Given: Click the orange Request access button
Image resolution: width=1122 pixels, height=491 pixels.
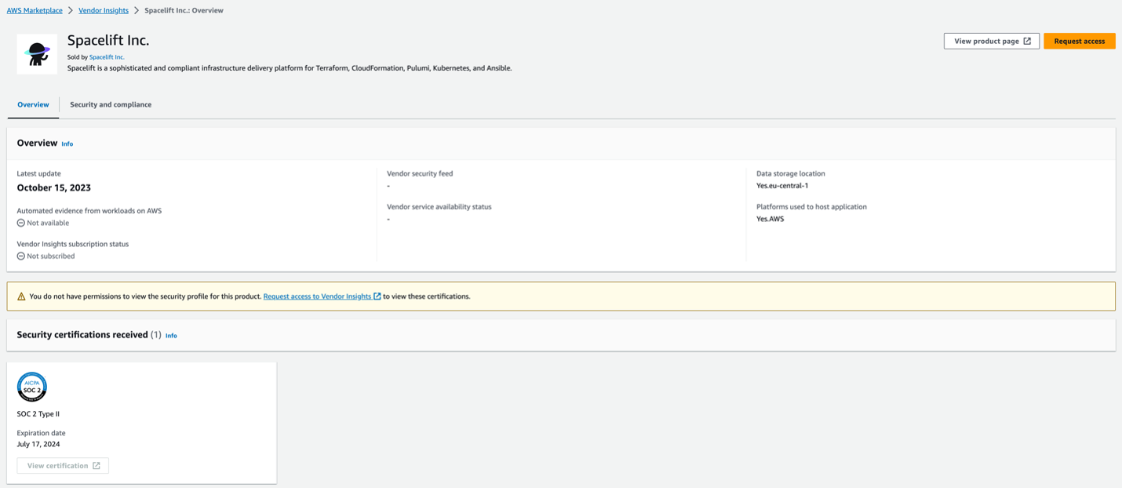Looking at the screenshot, I should click(x=1080, y=41).
